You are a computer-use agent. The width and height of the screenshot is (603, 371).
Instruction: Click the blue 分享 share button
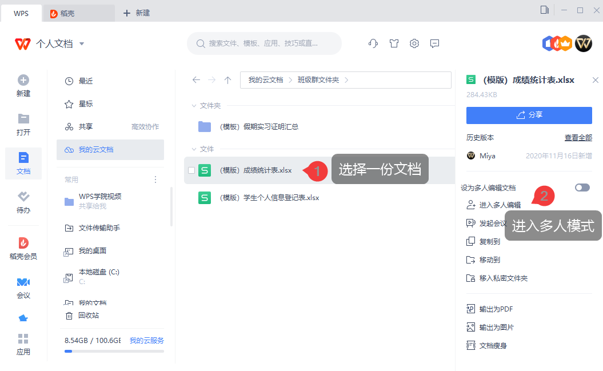tap(529, 115)
